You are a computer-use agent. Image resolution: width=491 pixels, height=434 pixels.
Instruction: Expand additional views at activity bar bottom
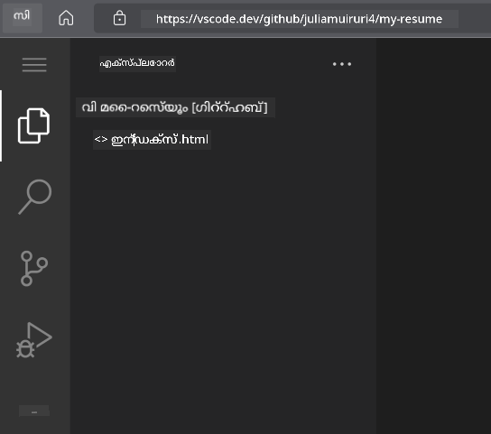pos(34,411)
